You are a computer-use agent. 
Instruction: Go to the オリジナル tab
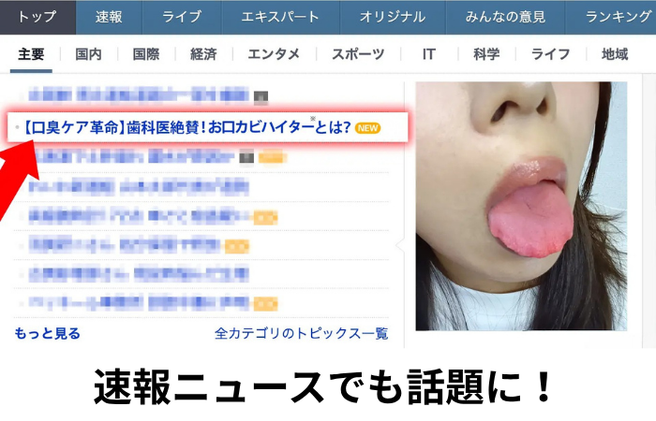coord(392,17)
